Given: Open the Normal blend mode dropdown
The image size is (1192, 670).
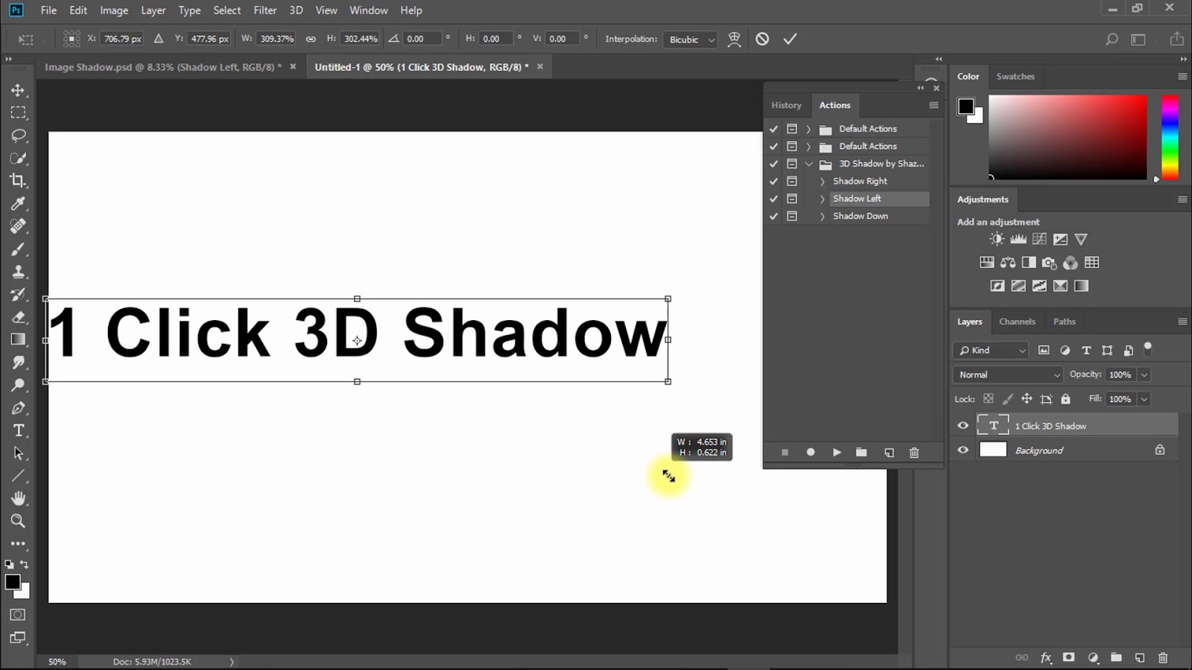Looking at the screenshot, I should pos(1008,374).
